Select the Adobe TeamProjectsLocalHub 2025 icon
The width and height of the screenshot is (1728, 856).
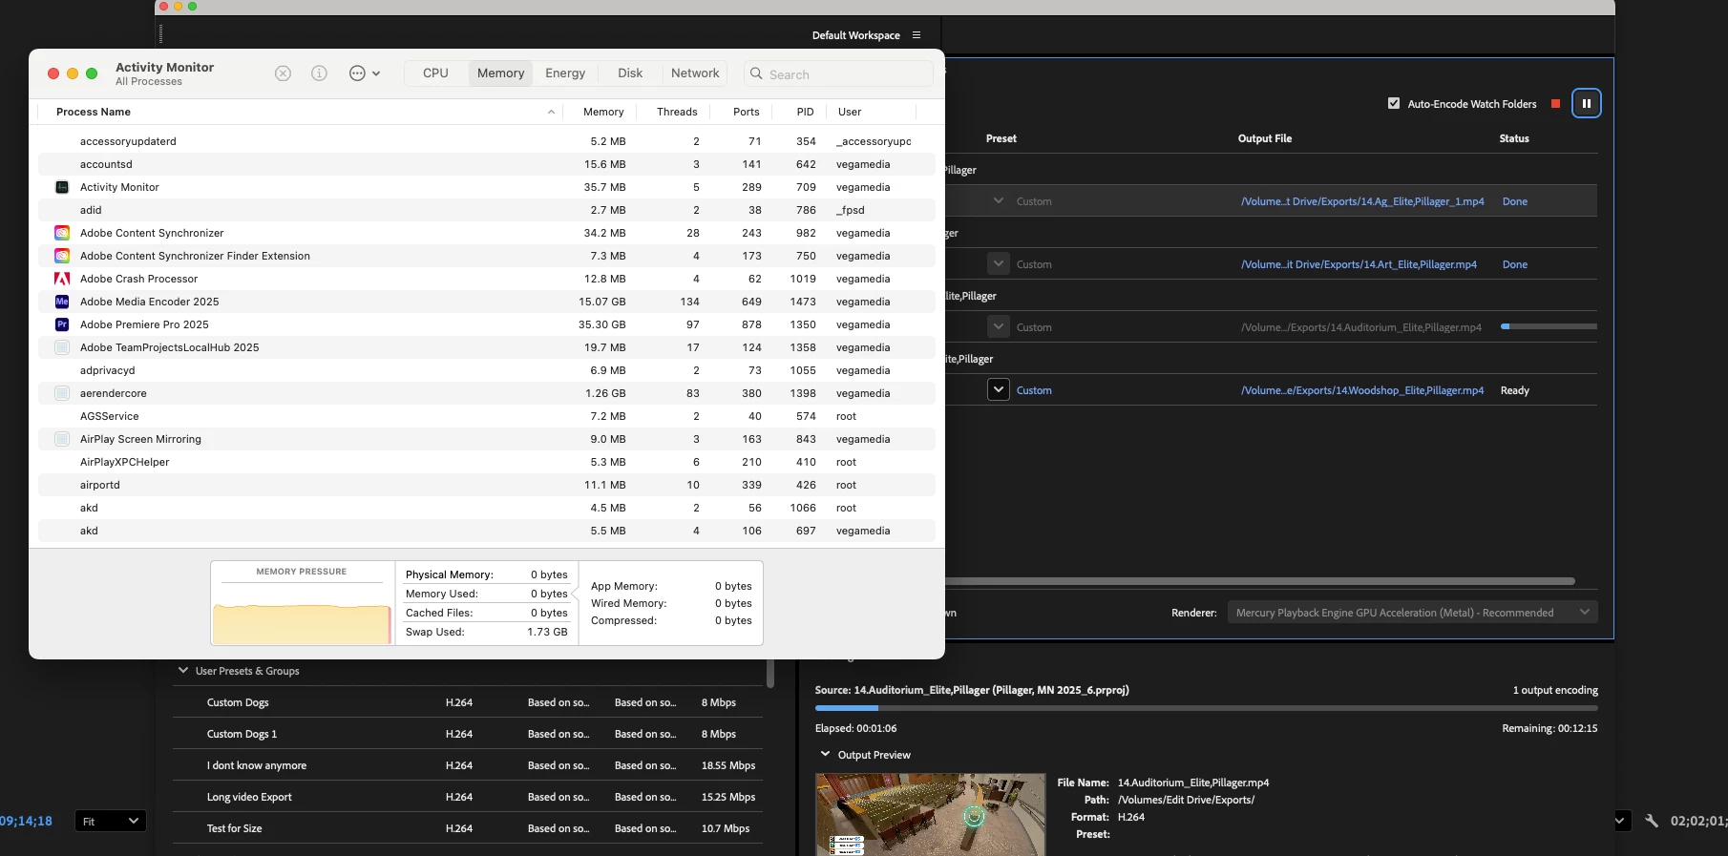62,347
